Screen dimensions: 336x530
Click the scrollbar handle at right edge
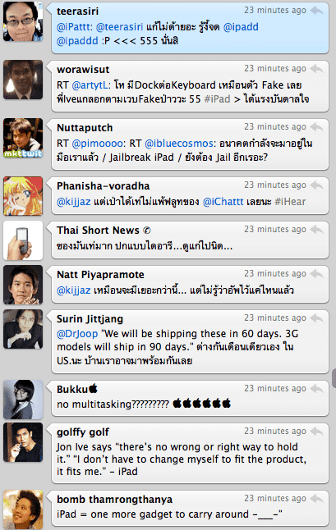coord(334,378)
